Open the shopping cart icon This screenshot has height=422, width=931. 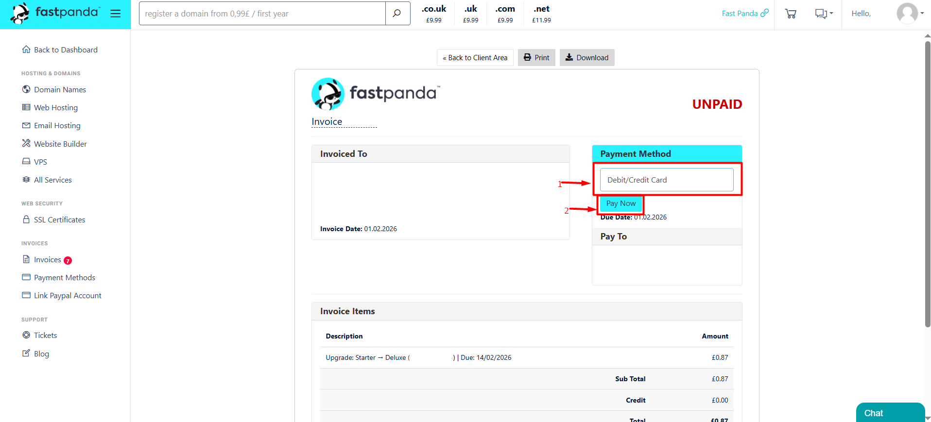point(791,14)
